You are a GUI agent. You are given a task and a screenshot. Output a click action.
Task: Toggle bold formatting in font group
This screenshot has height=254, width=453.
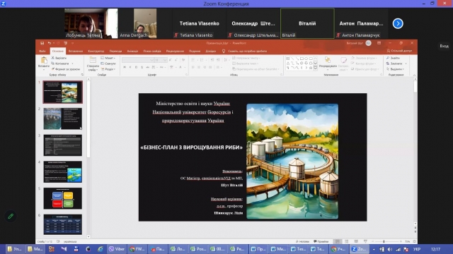[x=125, y=67]
